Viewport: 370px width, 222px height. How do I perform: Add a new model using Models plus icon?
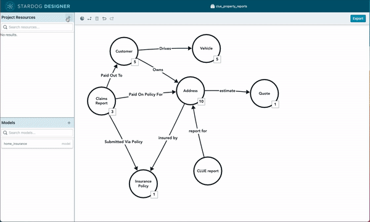click(69, 123)
